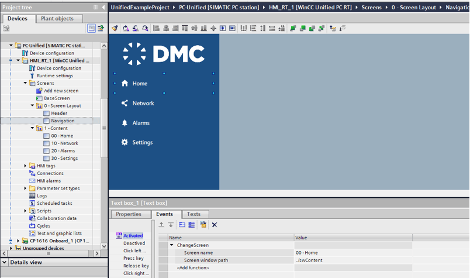This screenshot has width=470, height=278.
Task: Open HMI alarms in project tree
Action: (x=49, y=181)
